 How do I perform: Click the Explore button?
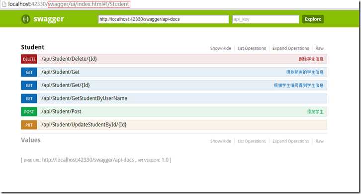(x=313, y=19)
